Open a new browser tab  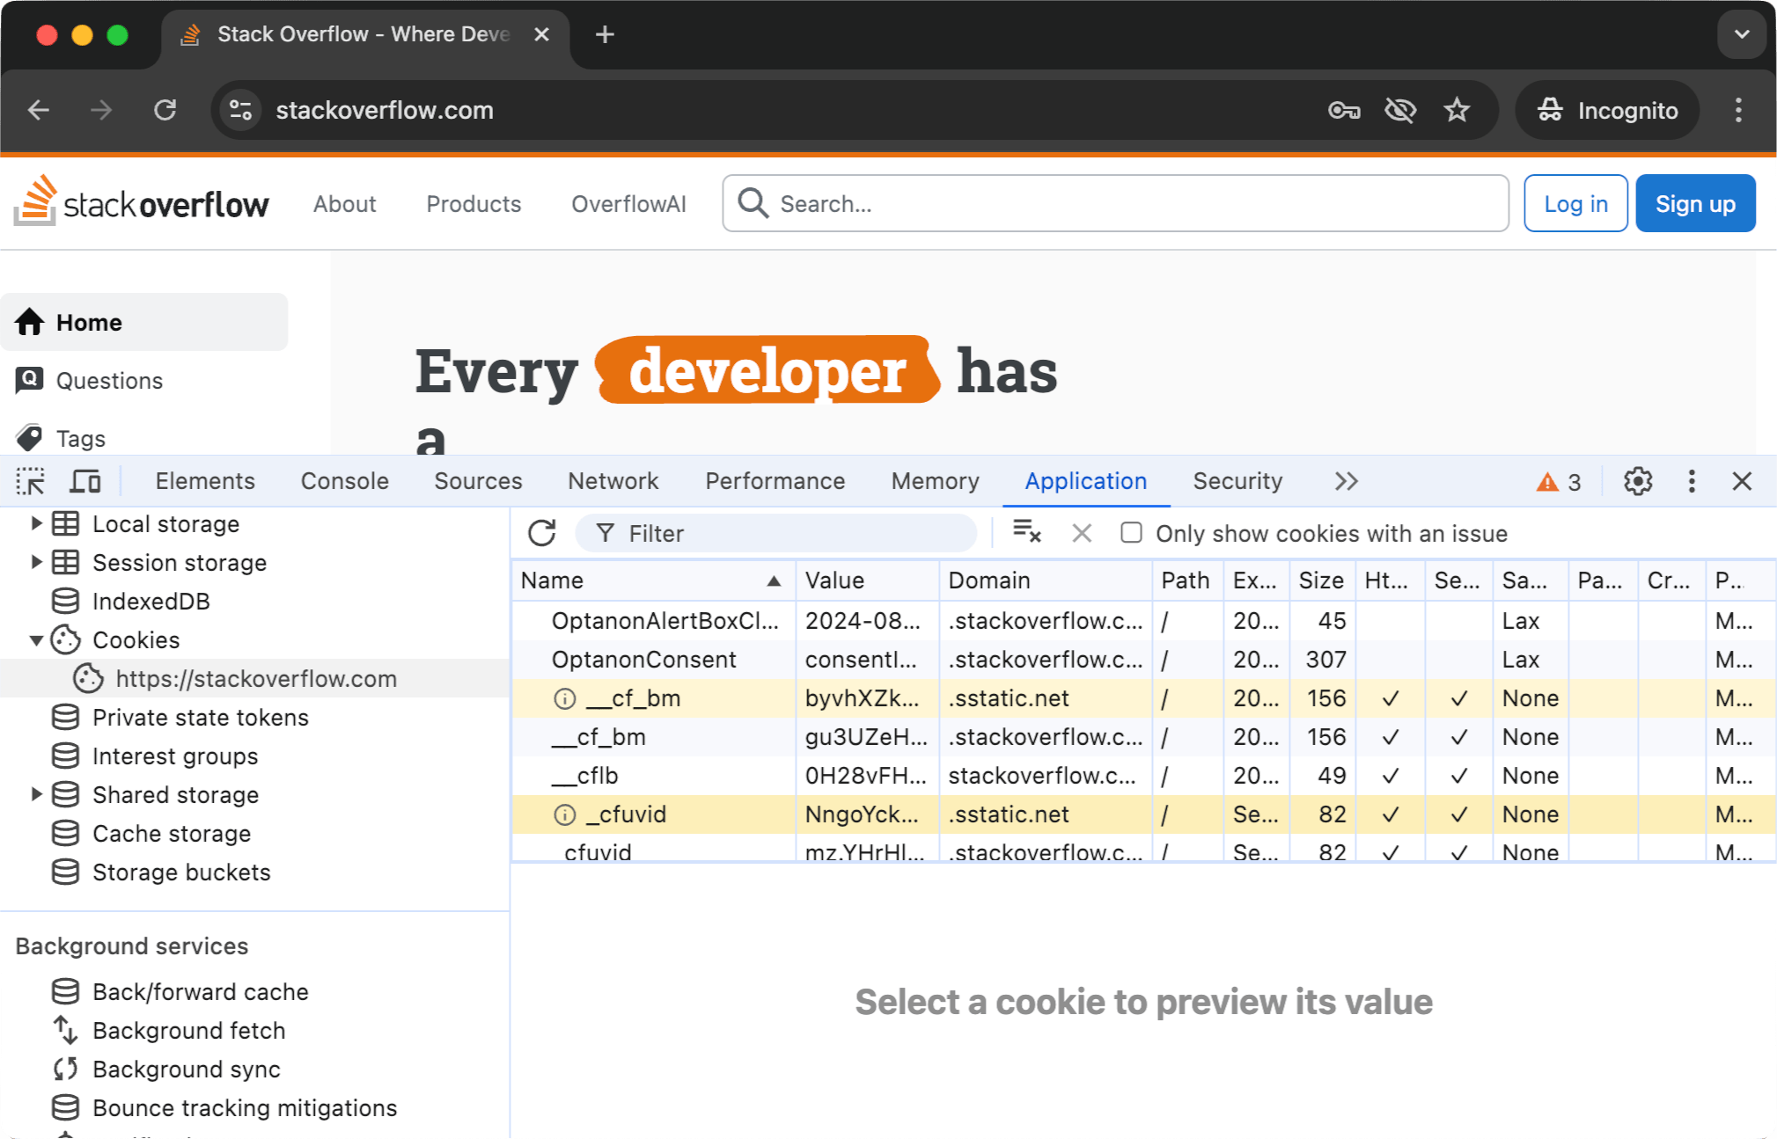coord(605,34)
